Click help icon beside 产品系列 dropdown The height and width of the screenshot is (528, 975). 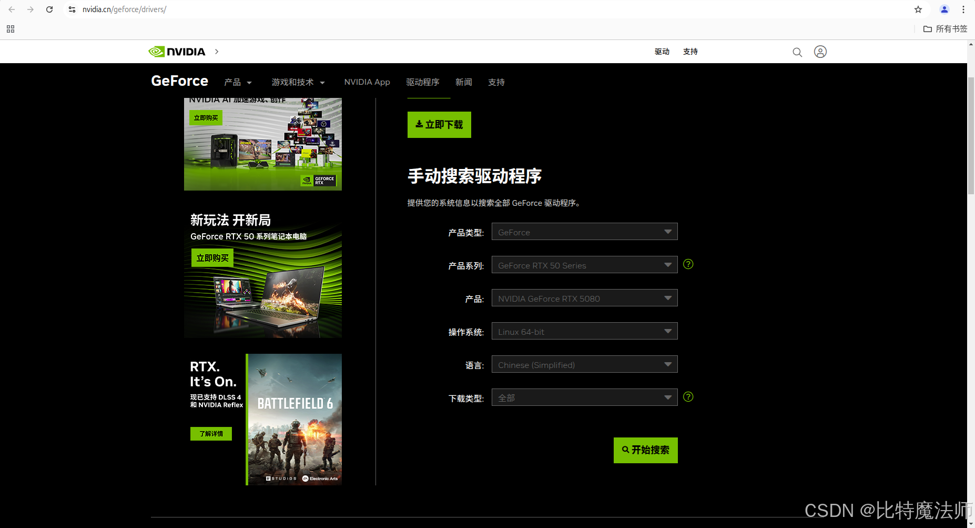pos(688,264)
